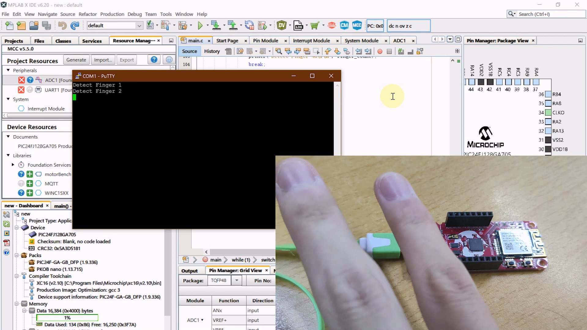Click the Redo arrow icon
The image size is (587, 330).
[75, 26]
